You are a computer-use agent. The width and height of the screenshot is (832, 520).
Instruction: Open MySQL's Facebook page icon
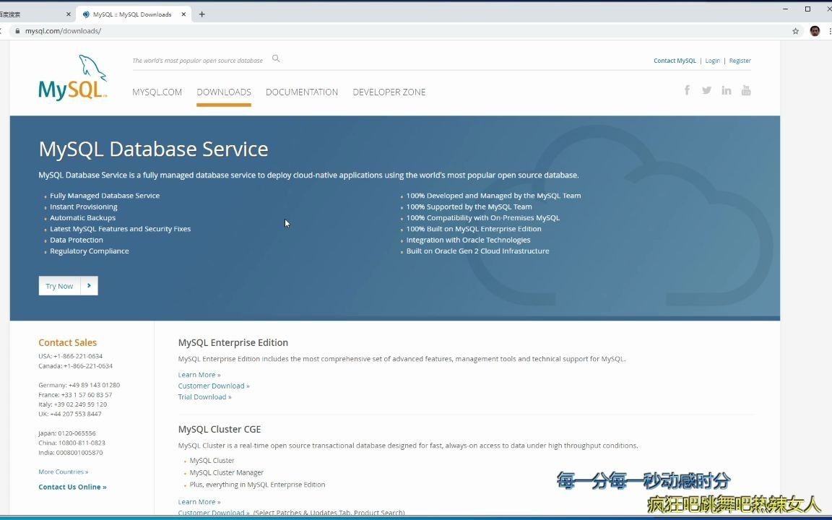click(x=686, y=90)
